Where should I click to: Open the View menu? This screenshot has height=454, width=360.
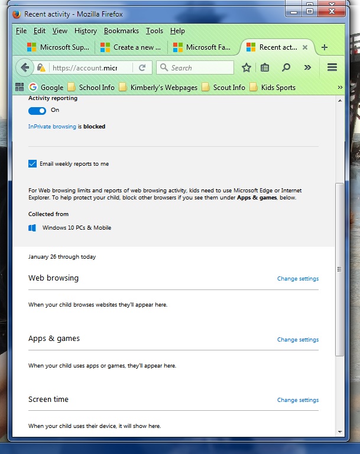click(x=60, y=31)
